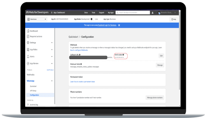Screen dimensions: 208x118
Task: Click Manage phone numbers button
Action: [155, 98]
